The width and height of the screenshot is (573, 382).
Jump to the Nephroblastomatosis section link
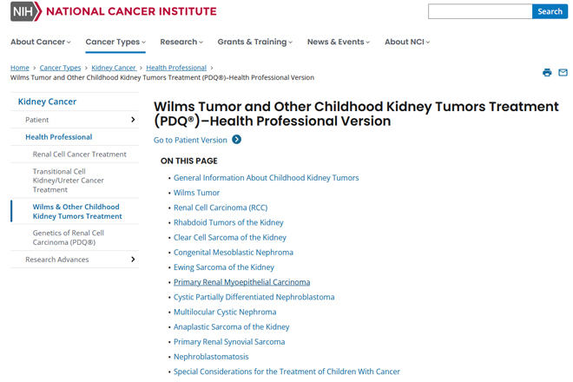point(211,357)
